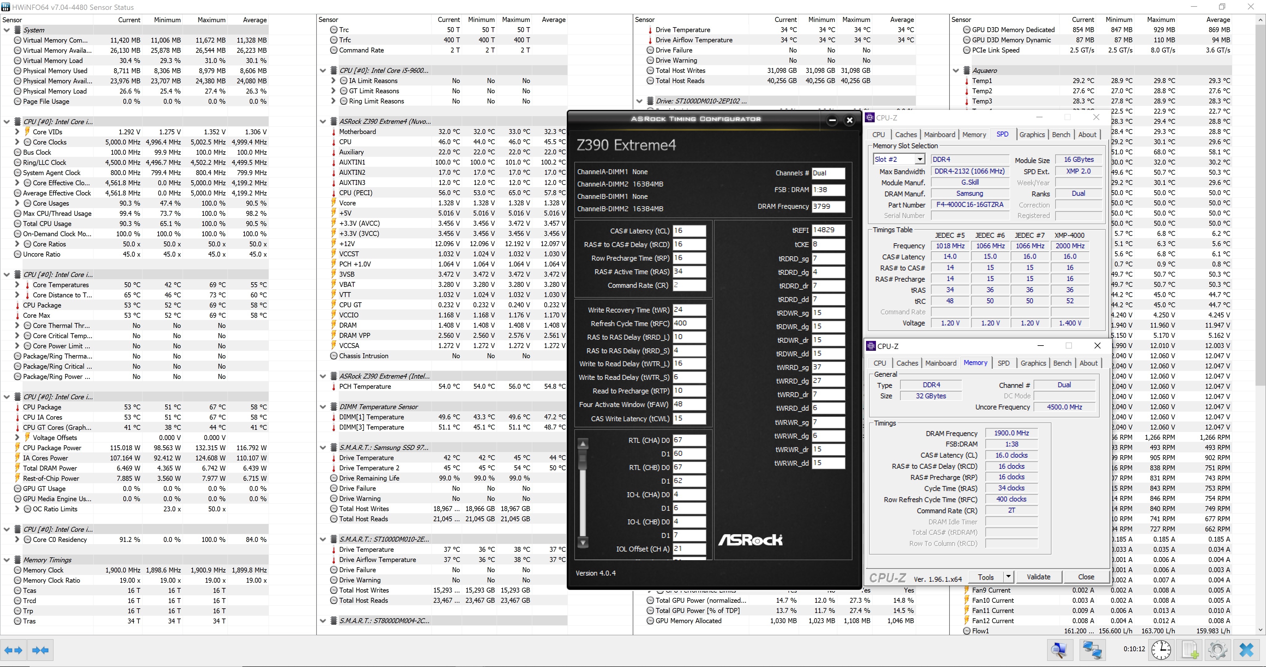1266x667 pixels.
Task: Collapse the Memory Timings group
Action: click(x=7, y=560)
